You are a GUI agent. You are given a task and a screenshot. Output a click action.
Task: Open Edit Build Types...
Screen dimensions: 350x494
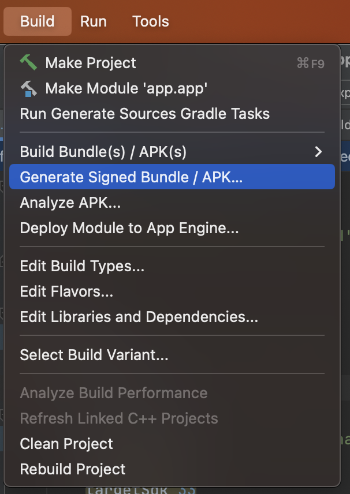tap(82, 266)
